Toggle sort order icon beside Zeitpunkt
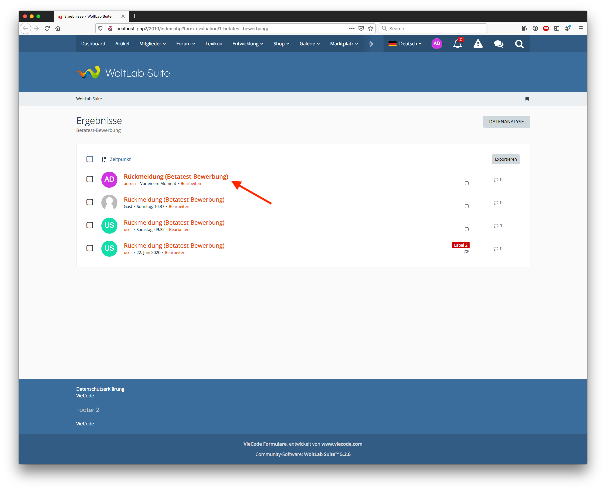Image resolution: width=606 pixels, height=491 pixels. pyautogui.click(x=104, y=159)
